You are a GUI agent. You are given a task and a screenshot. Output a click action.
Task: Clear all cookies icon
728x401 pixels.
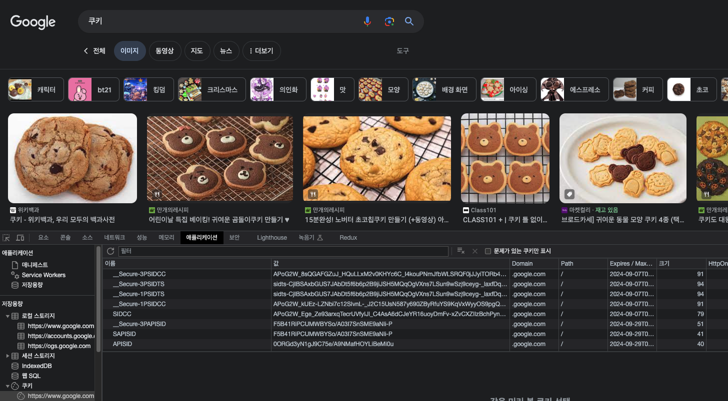click(x=461, y=251)
